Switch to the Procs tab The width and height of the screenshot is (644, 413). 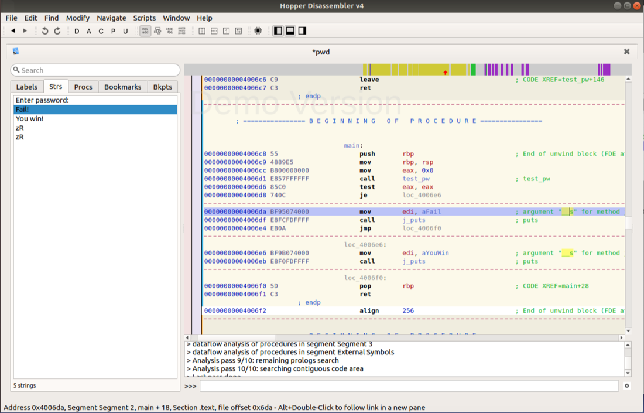[83, 87]
